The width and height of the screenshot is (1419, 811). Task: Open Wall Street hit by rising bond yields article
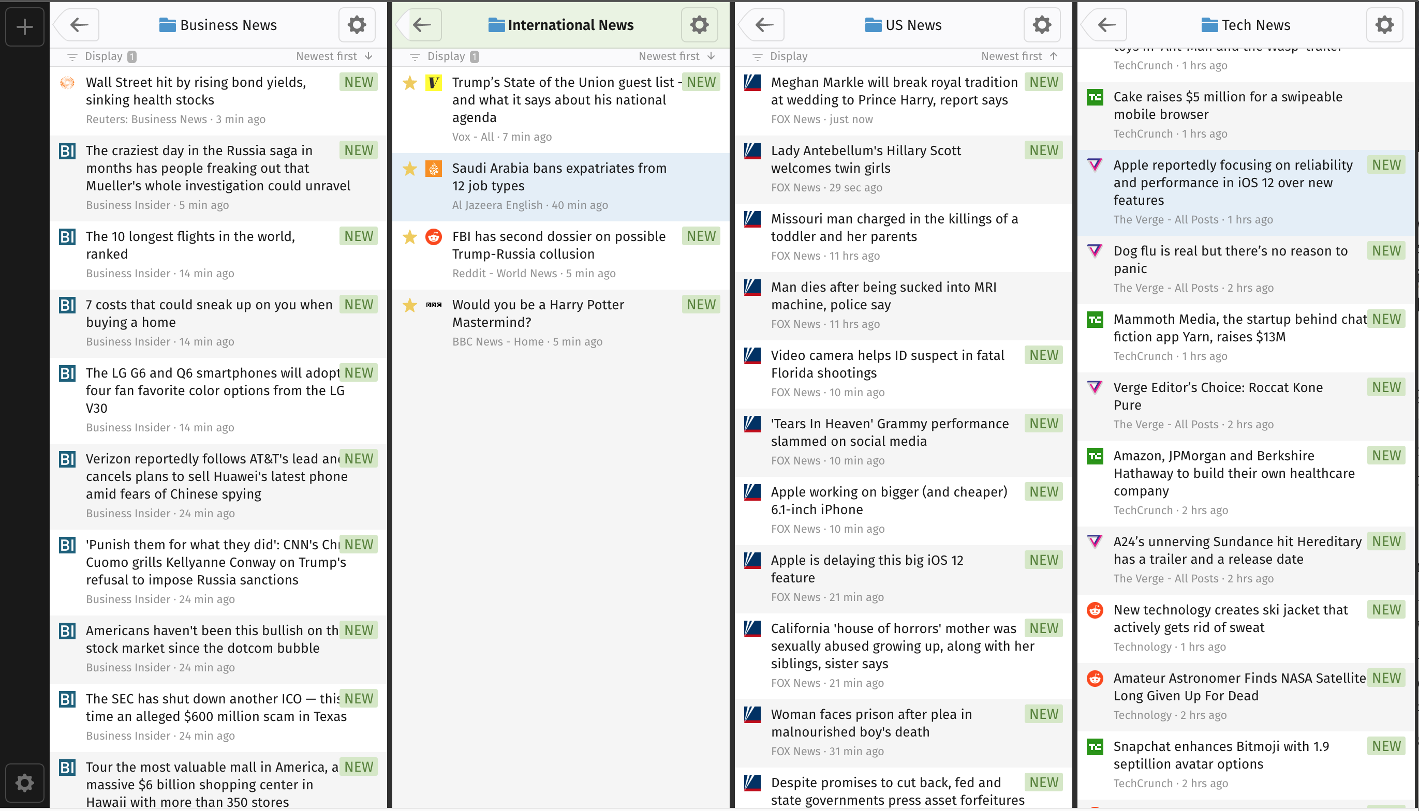218,101
